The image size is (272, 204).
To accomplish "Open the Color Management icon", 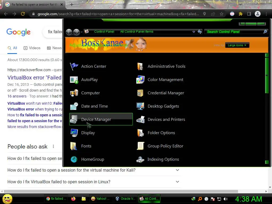I will click(140, 80).
